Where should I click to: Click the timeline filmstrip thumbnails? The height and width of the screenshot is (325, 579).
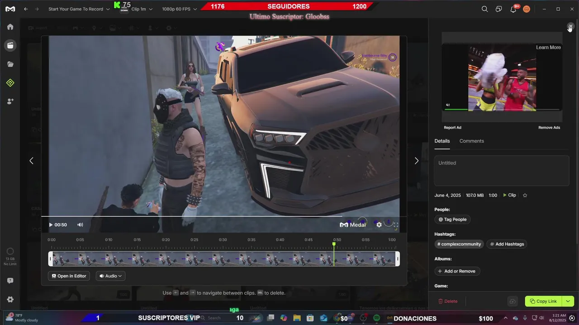pyautogui.click(x=224, y=259)
